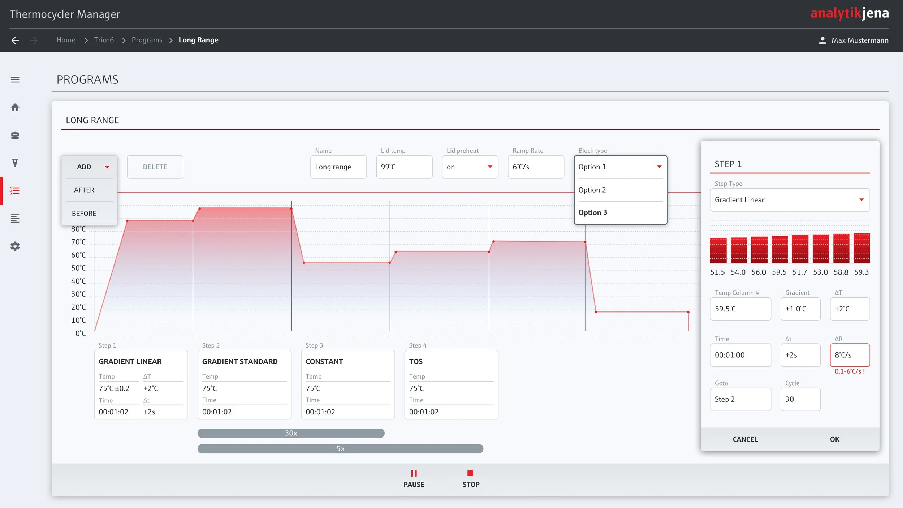Go to the home sidebar icon
The height and width of the screenshot is (508, 903).
pyautogui.click(x=15, y=107)
